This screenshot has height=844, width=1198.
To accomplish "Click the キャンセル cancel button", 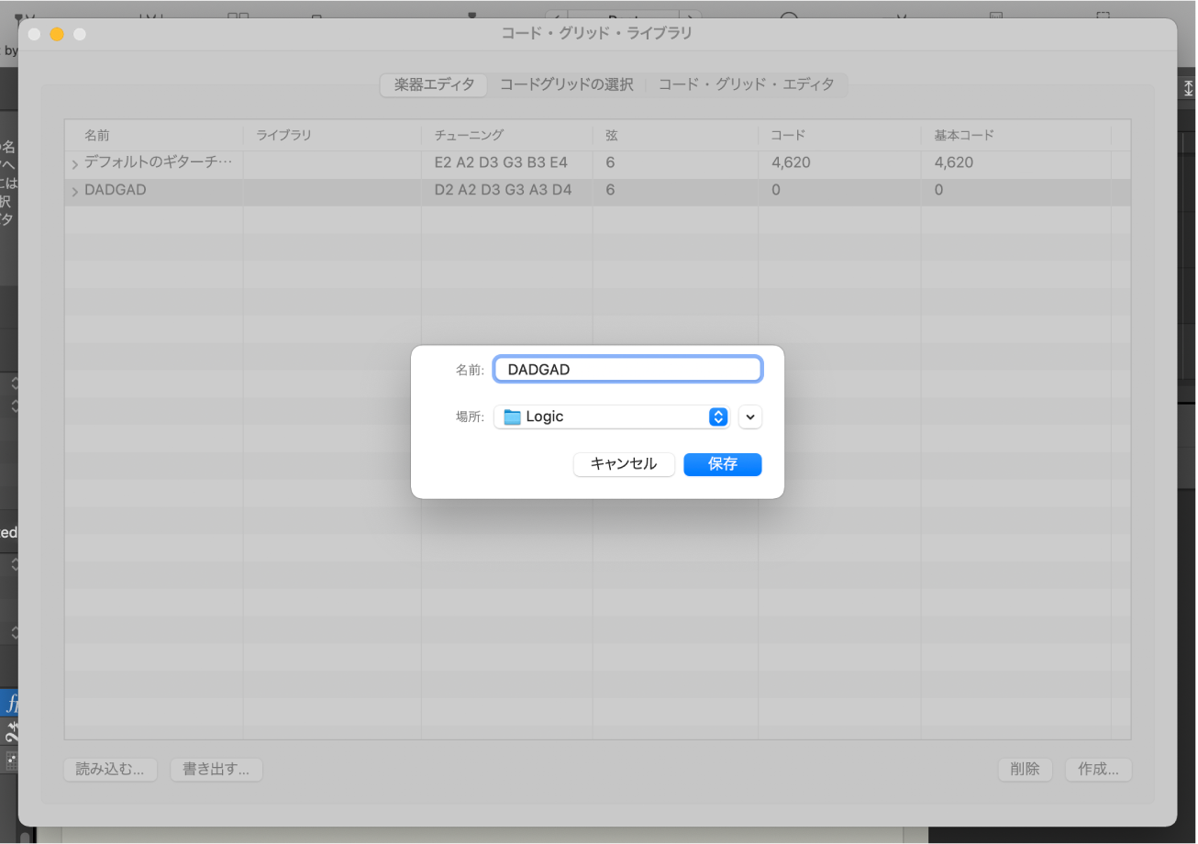I will tap(624, 464).
